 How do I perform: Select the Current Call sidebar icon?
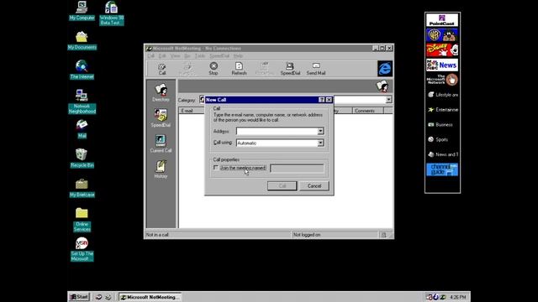[x=161, y=143]
